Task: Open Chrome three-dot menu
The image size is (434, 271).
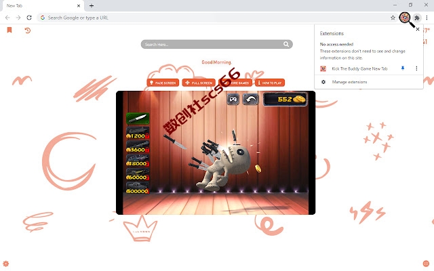Action: coord(427,18)
